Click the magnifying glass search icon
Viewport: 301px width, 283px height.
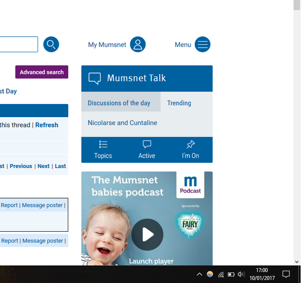51,44
